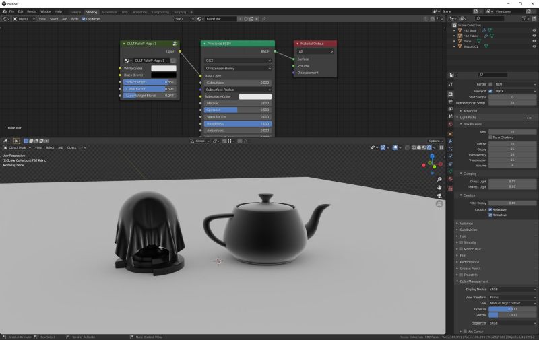The image size is (539, 340).
Task: Click the pan hand icon in viewport
Action: click(x=439, y=188)
